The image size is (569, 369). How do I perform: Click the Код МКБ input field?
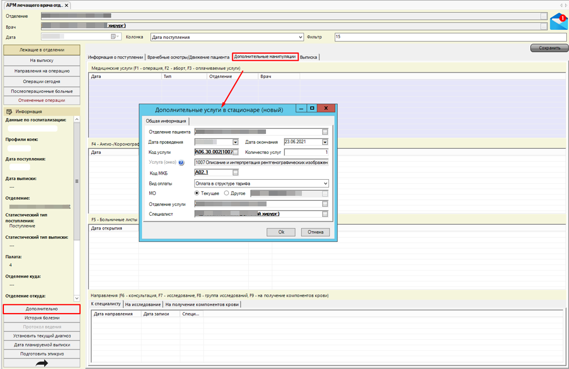[x=214, y=173]
